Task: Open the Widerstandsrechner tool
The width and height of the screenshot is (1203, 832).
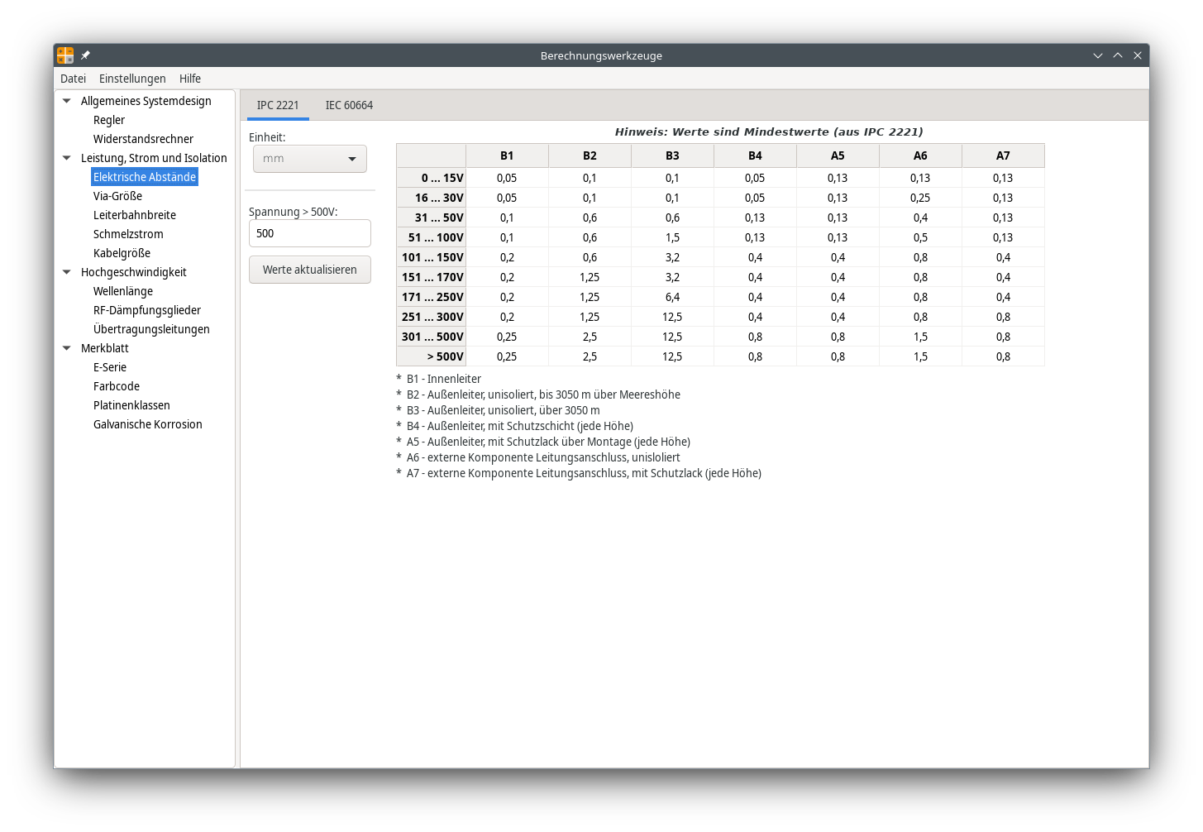Action: pyautogui.click(x=143, y=139)
